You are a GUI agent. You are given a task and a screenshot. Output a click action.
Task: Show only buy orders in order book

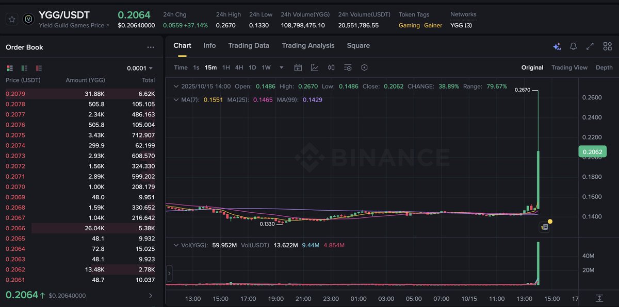pyautogui.click(x=24, y=67)
